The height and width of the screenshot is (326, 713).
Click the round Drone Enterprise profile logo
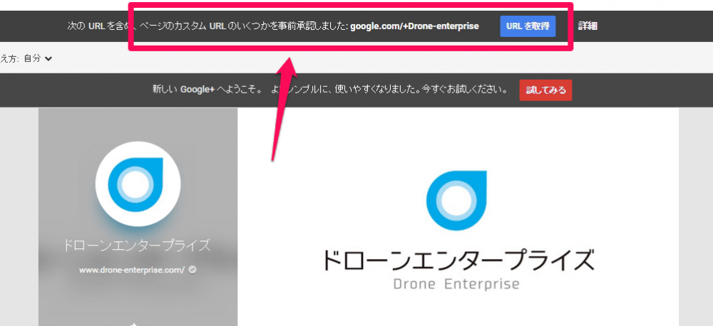pyautogui.click(x=138, y=184)
